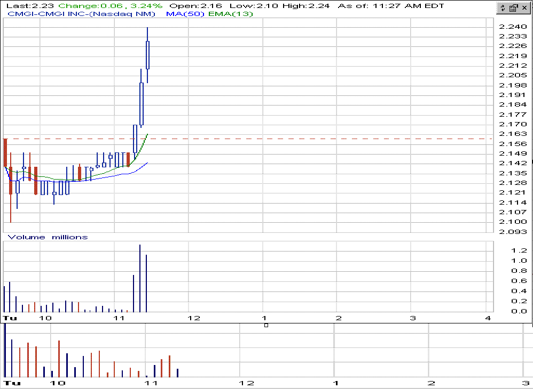The width and height of the screenshot is (533, 389).
Task: Click the 0.6 volume axis label
Action: click(519, 281)
